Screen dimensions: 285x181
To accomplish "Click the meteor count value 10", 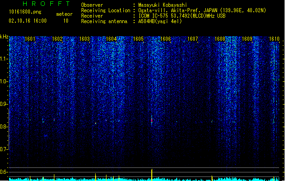I will click(x=66, y=21).
